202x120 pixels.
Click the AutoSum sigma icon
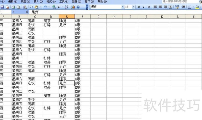pyautogui.click(x=59, y=7)
